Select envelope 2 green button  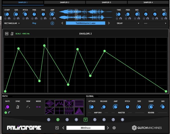(x=58, y=120)
